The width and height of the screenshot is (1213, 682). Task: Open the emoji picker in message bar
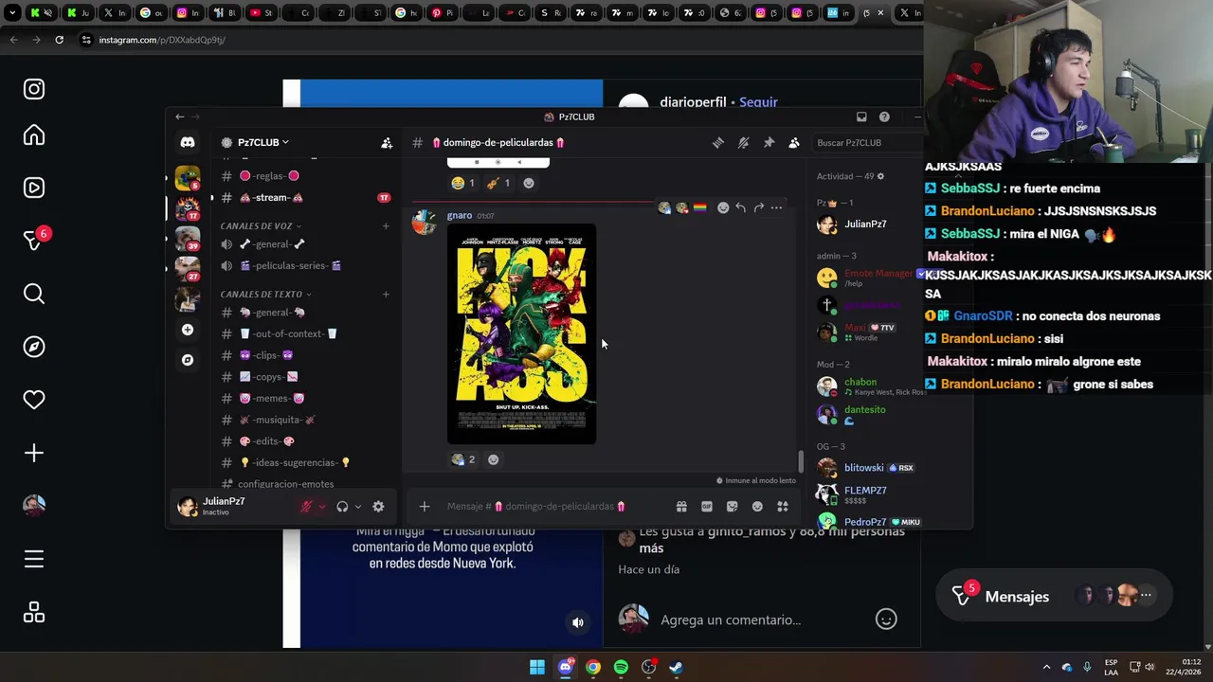tap(757, 507)
